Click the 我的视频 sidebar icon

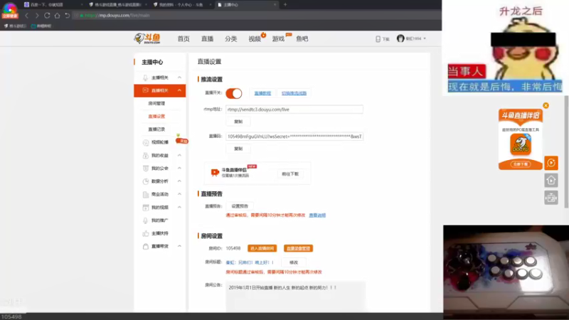coord(146,207)
